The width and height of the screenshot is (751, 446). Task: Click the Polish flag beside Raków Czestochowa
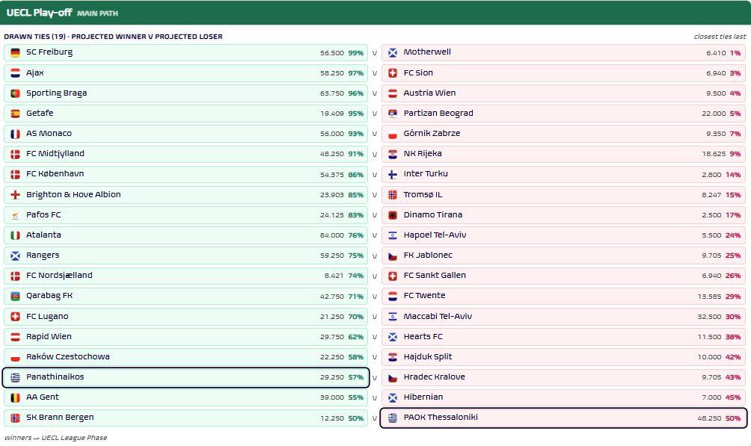point(15,357)
